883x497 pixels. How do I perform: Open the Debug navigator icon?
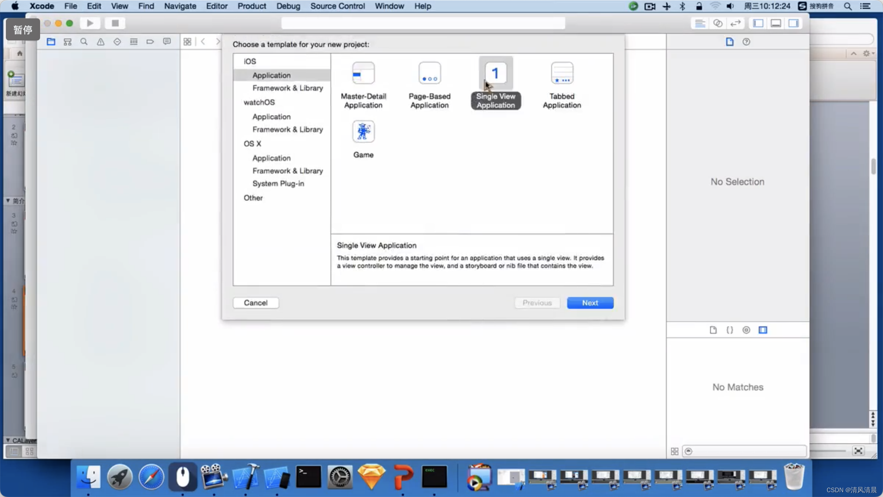134,42
